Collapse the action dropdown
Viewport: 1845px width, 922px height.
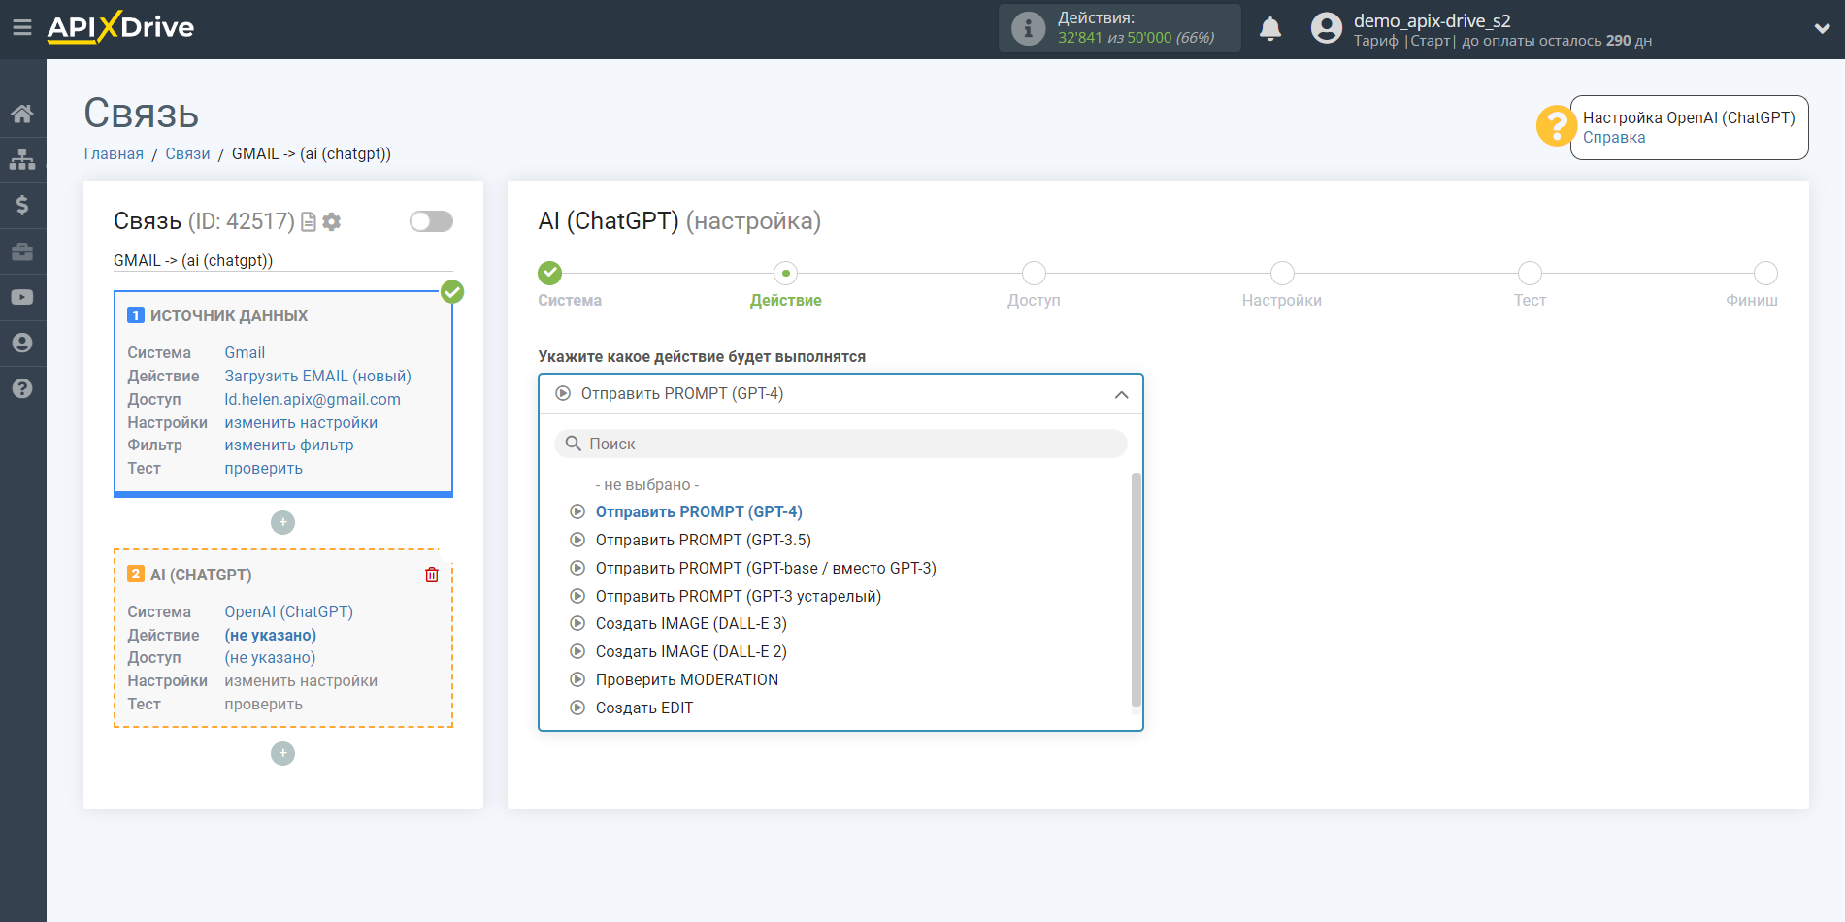coord(1121,394)
